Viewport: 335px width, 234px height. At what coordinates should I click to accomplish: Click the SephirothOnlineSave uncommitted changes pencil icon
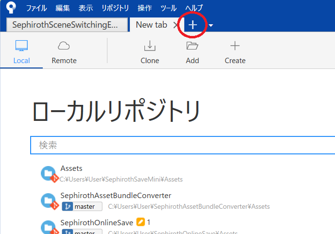click(x=141, y=222)
